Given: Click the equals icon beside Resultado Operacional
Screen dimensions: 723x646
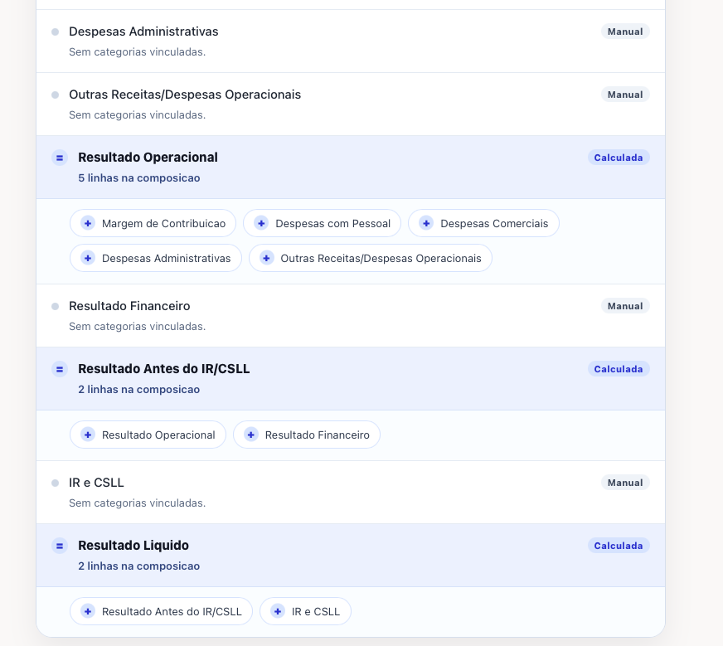Looking at the screenshot, I should pyautogui.click(x=59, y=158).
